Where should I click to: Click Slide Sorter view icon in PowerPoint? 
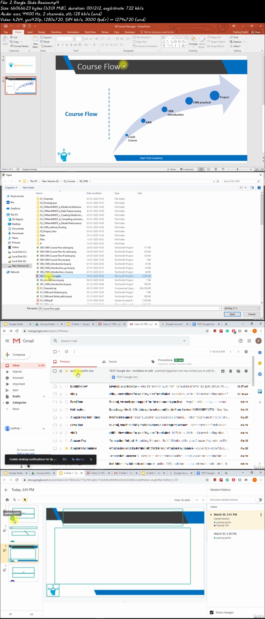point(208,169)
